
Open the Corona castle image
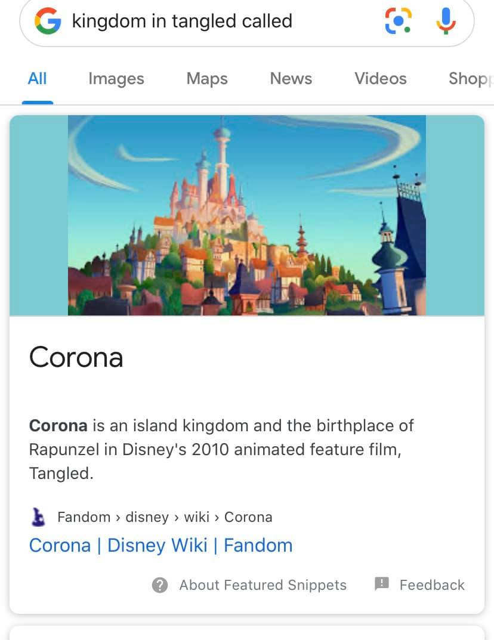click(x=247, y=215)
